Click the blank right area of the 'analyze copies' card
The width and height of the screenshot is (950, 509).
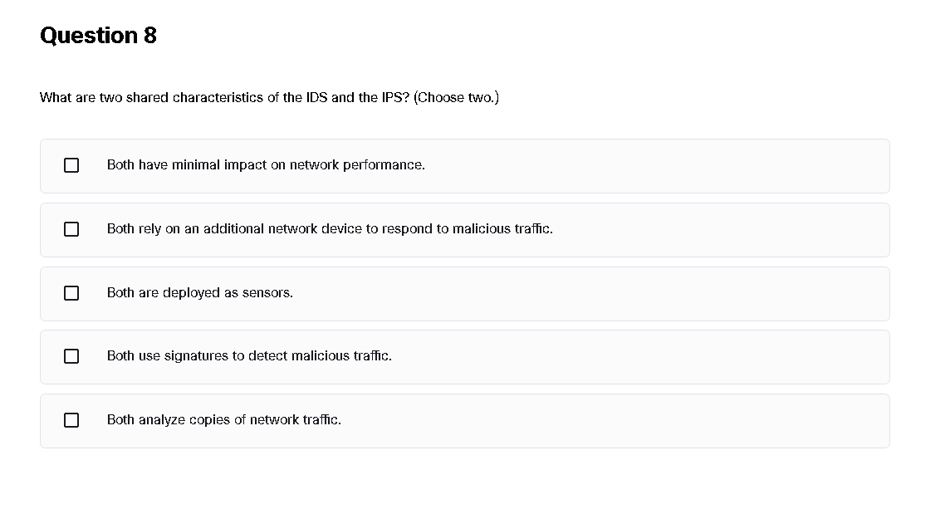(664, 421)
